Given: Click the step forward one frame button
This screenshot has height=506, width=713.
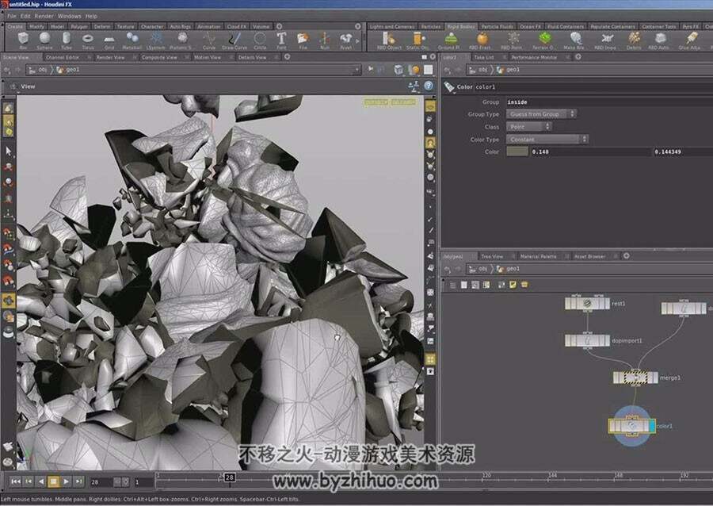Looking at the screenshot, I should click(x=78, y=481).
